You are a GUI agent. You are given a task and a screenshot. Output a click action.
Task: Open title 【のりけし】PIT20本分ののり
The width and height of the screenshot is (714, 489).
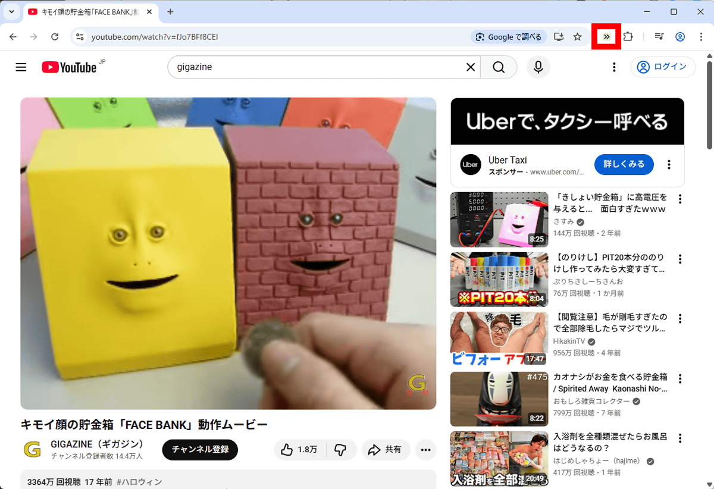(x=609, y=263)
